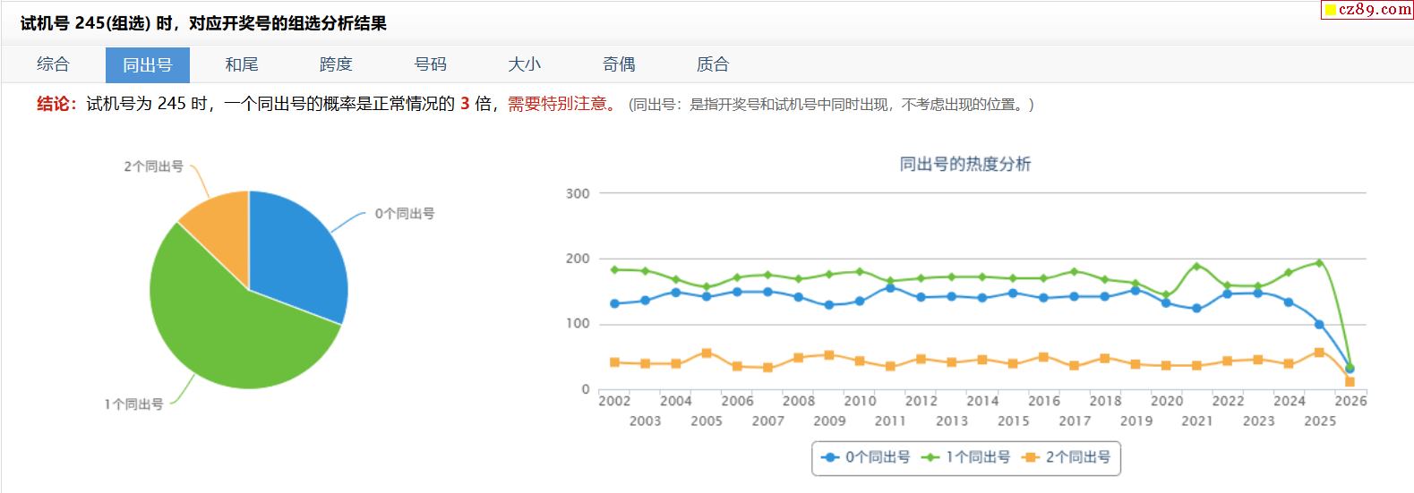Open the 和尾 tab
The image size is (1414, 493).
coord(242,64)
